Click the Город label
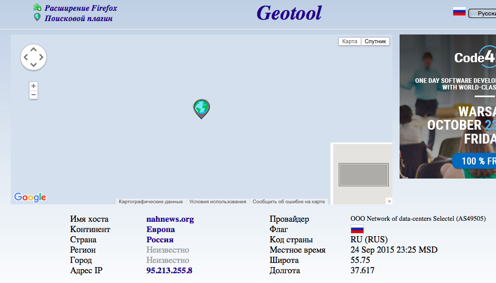The image size is (496, 283). (x=81, y=260)
